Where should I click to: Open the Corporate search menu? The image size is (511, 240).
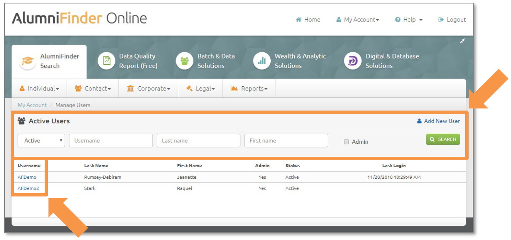(x=148, y=89)
